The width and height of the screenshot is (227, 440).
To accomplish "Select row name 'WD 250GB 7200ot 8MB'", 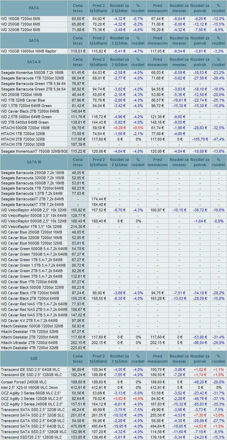I will click(x=20, y=24).
